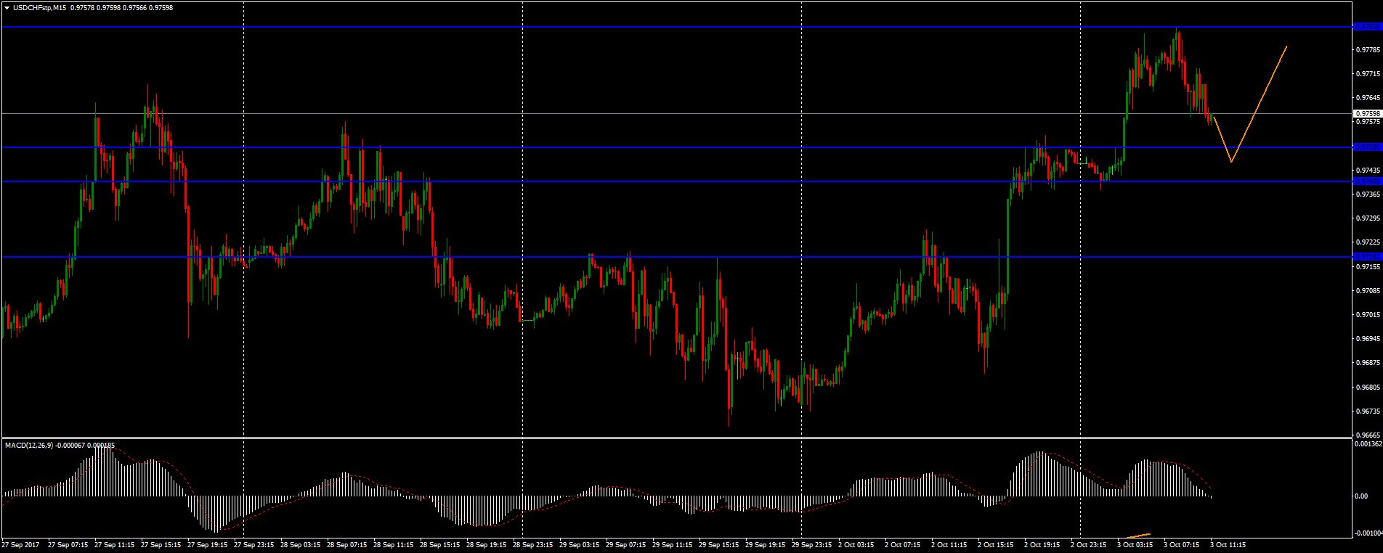Click the 0.96735 price scale label
This screenshot has height=553, width=1383.
coord(1367,411)
